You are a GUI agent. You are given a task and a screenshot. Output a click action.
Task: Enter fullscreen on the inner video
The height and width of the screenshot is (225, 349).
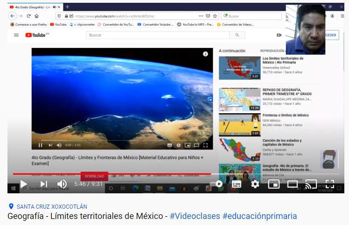[x=205, y=145]
